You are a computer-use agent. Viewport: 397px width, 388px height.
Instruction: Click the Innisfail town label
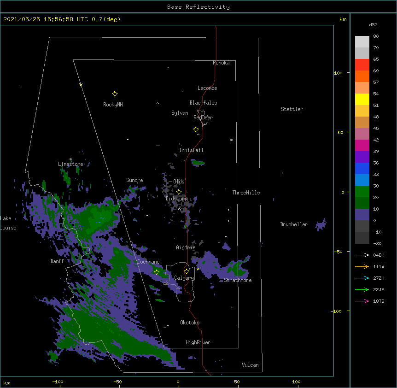tap(191, 150)
